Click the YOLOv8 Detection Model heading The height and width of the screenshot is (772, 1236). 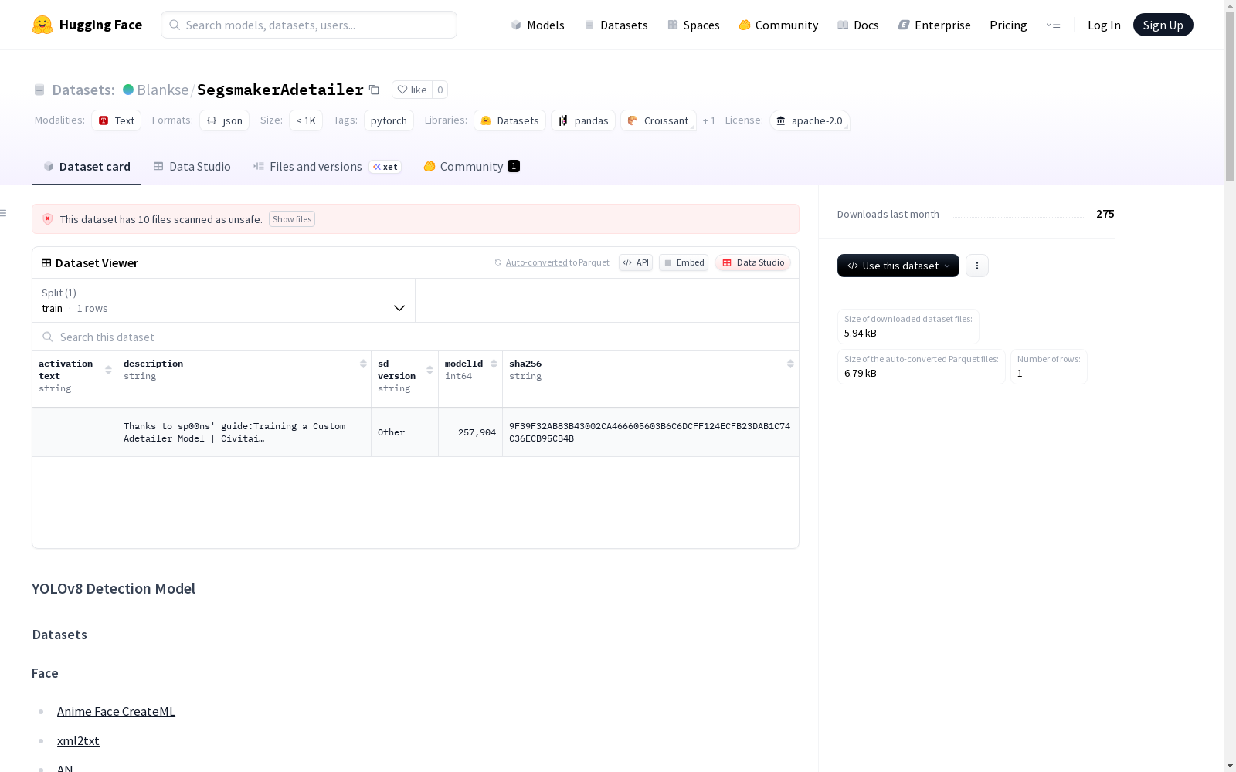(x=114, y=588)
